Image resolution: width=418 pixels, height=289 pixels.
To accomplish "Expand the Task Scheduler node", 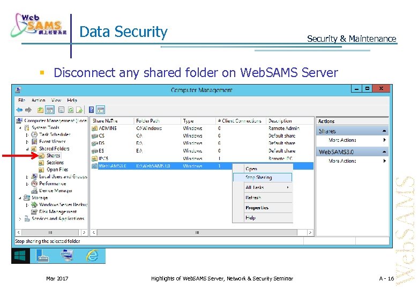I will pyautogui.click(x=27, y=135).
